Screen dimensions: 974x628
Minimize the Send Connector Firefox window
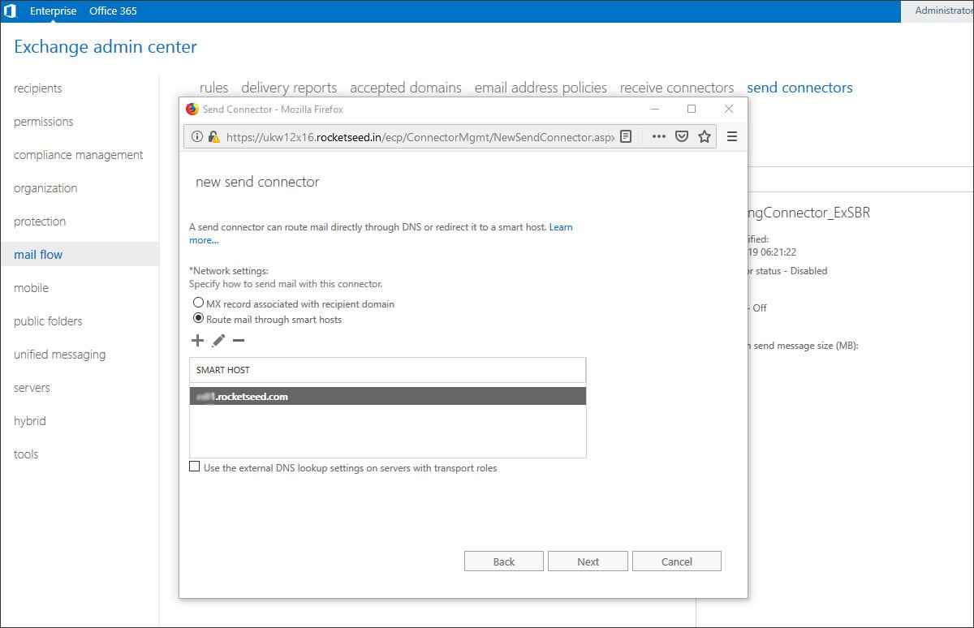point(655,109)
